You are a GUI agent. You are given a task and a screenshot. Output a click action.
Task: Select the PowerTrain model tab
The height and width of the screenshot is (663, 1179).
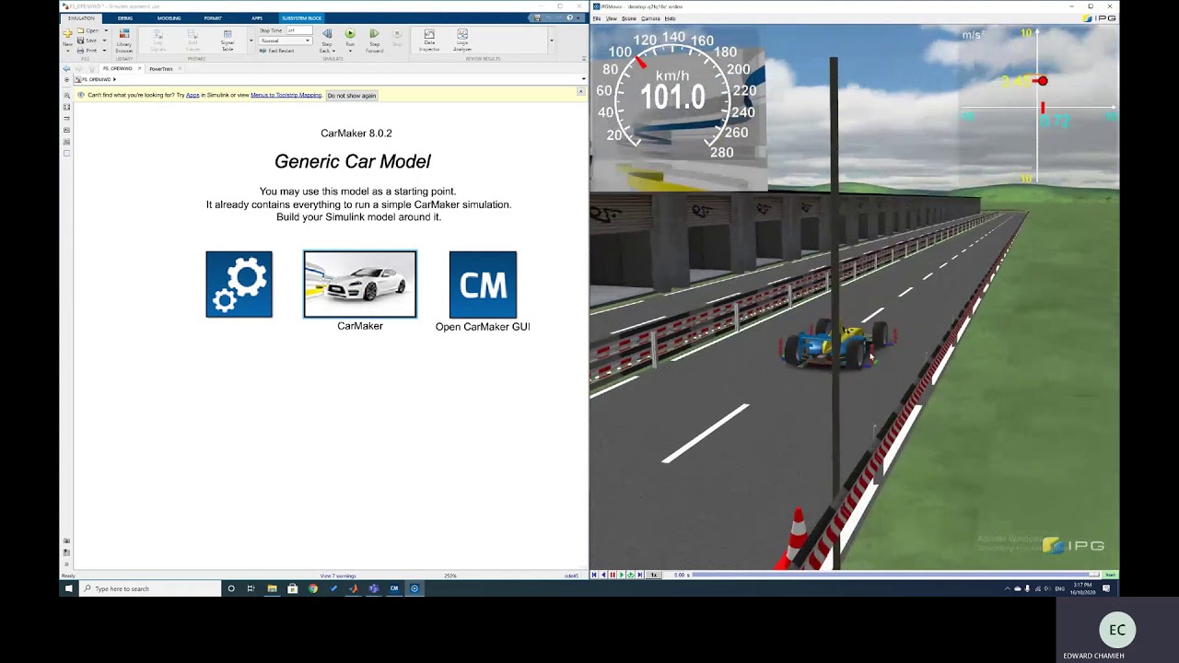161,69
